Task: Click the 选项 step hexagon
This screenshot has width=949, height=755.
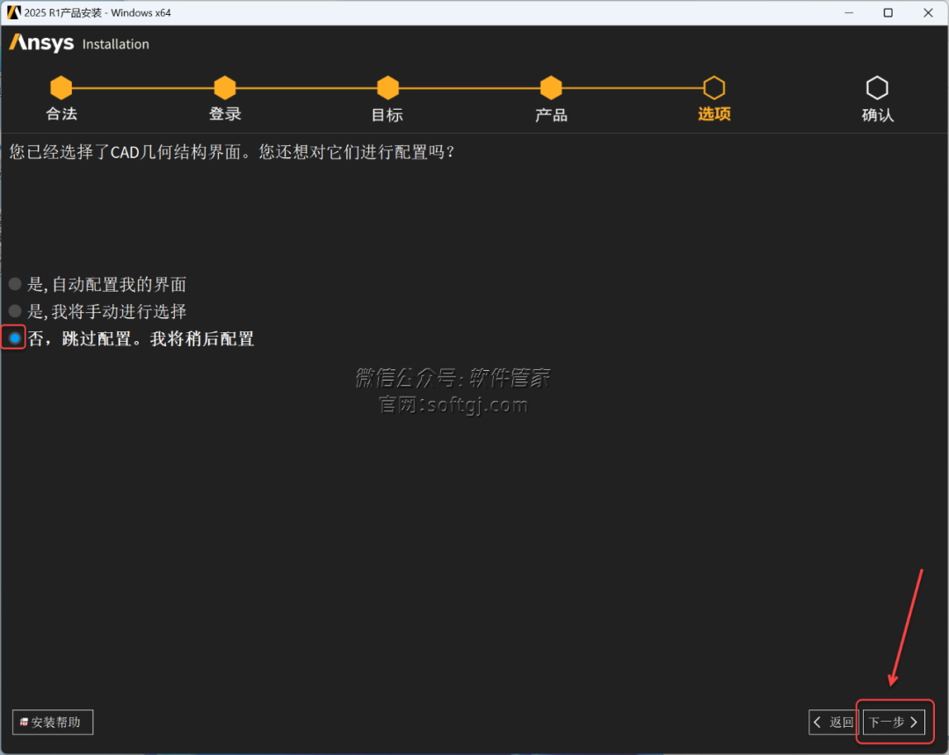Action: [x=714, y=88]
